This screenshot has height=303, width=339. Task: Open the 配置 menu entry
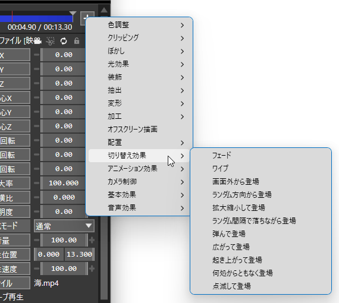click(139, 143)
